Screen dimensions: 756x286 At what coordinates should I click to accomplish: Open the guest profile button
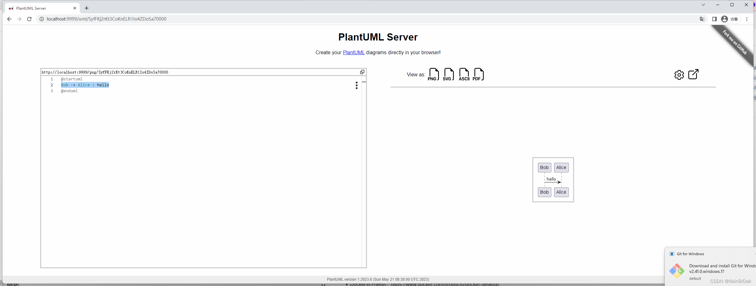[730, 19]
